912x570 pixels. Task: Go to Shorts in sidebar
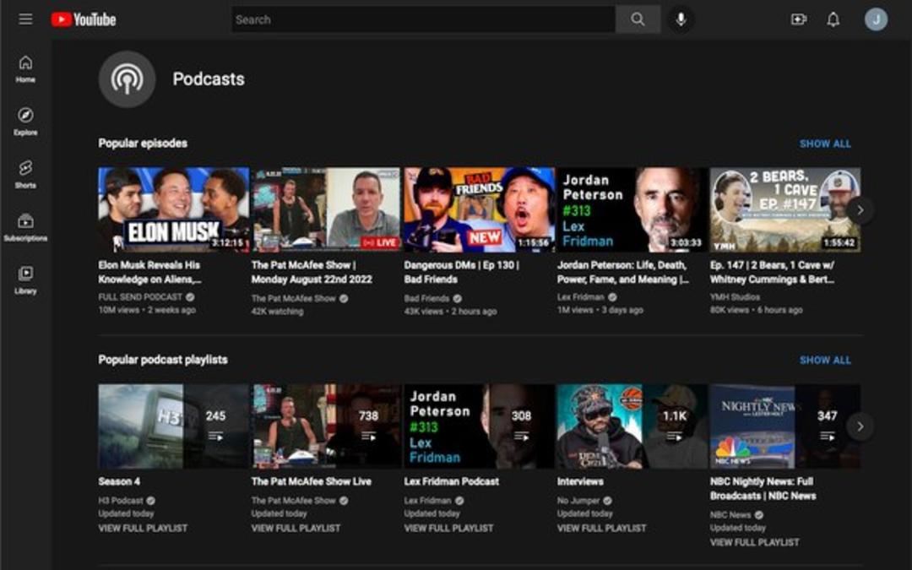tap(25, 174)
